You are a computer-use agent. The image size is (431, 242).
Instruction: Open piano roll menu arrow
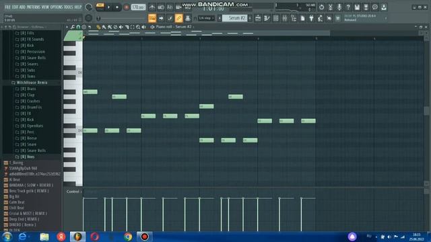pos(67,27)
